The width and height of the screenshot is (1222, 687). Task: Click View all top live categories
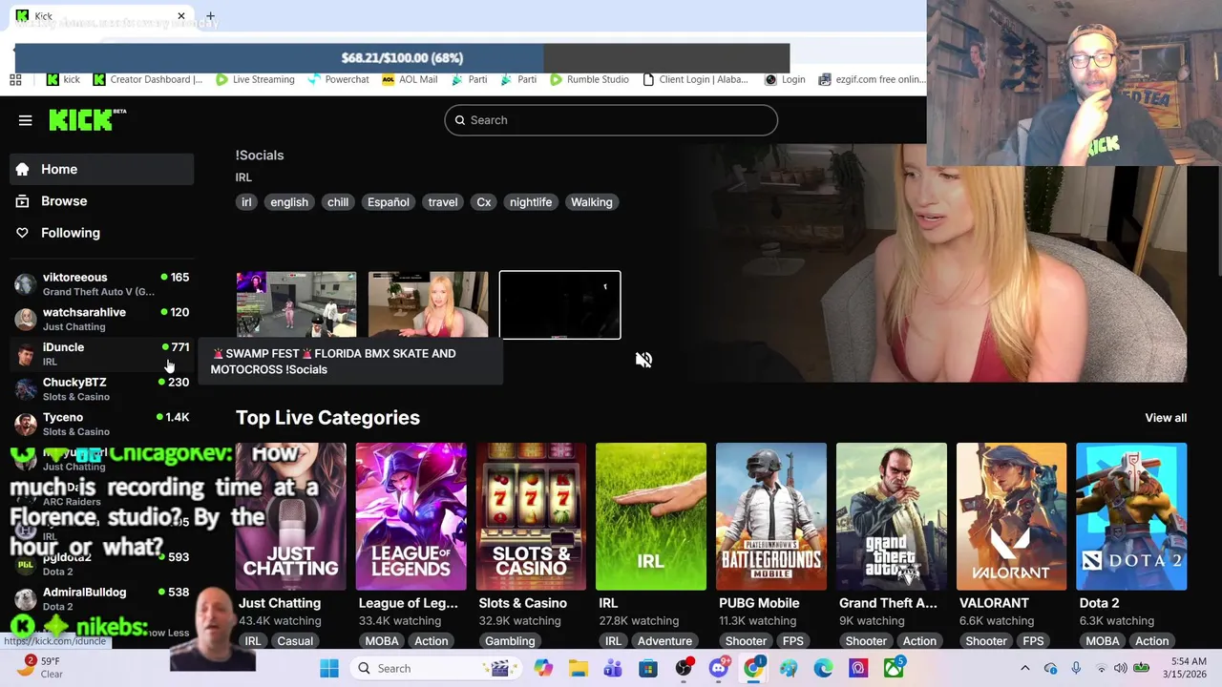tap(1166, 418)
